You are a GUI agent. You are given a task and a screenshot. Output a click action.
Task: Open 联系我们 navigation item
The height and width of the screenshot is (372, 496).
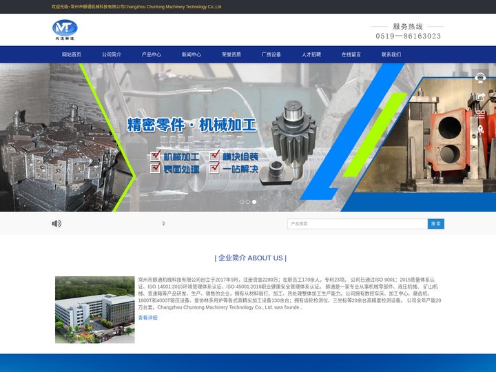(x=391, y=54)
